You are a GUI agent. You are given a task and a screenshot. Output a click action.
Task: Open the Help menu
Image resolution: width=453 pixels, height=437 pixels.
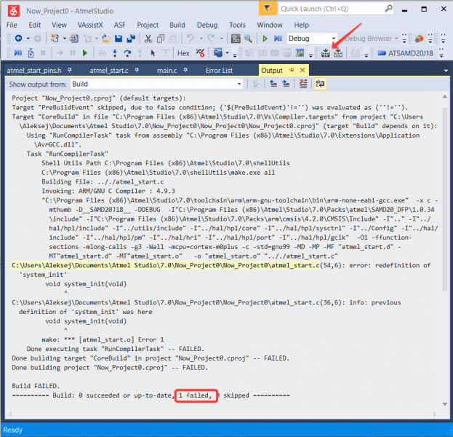pyautogui.click(x=301, y=25)
